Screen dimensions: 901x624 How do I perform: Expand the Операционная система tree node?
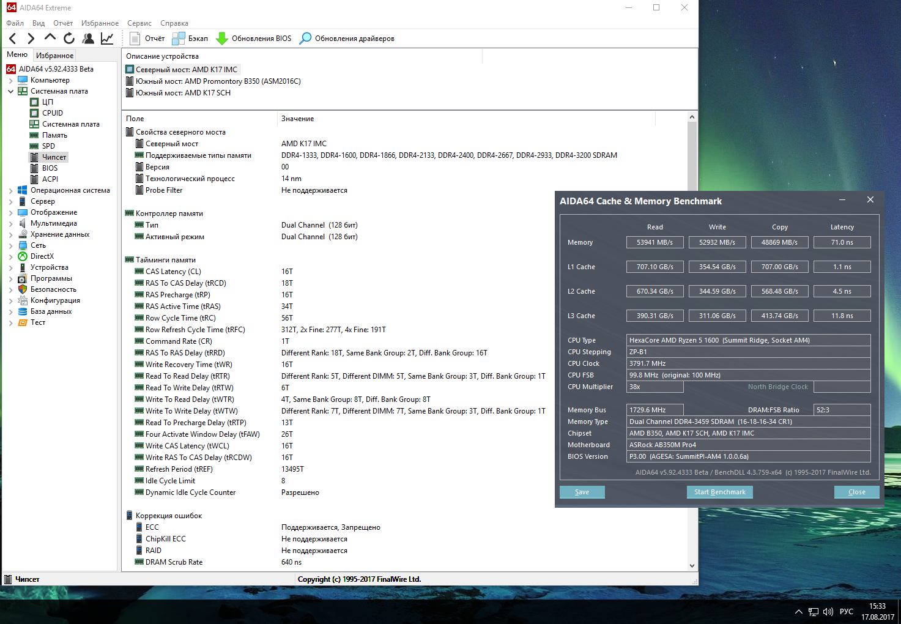pos(10,191)
